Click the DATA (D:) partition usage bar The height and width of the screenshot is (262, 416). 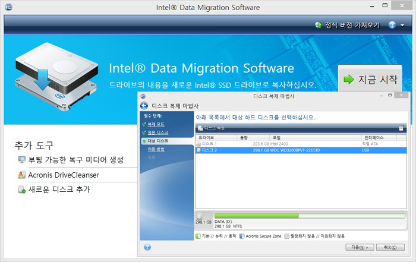[310, 216]
